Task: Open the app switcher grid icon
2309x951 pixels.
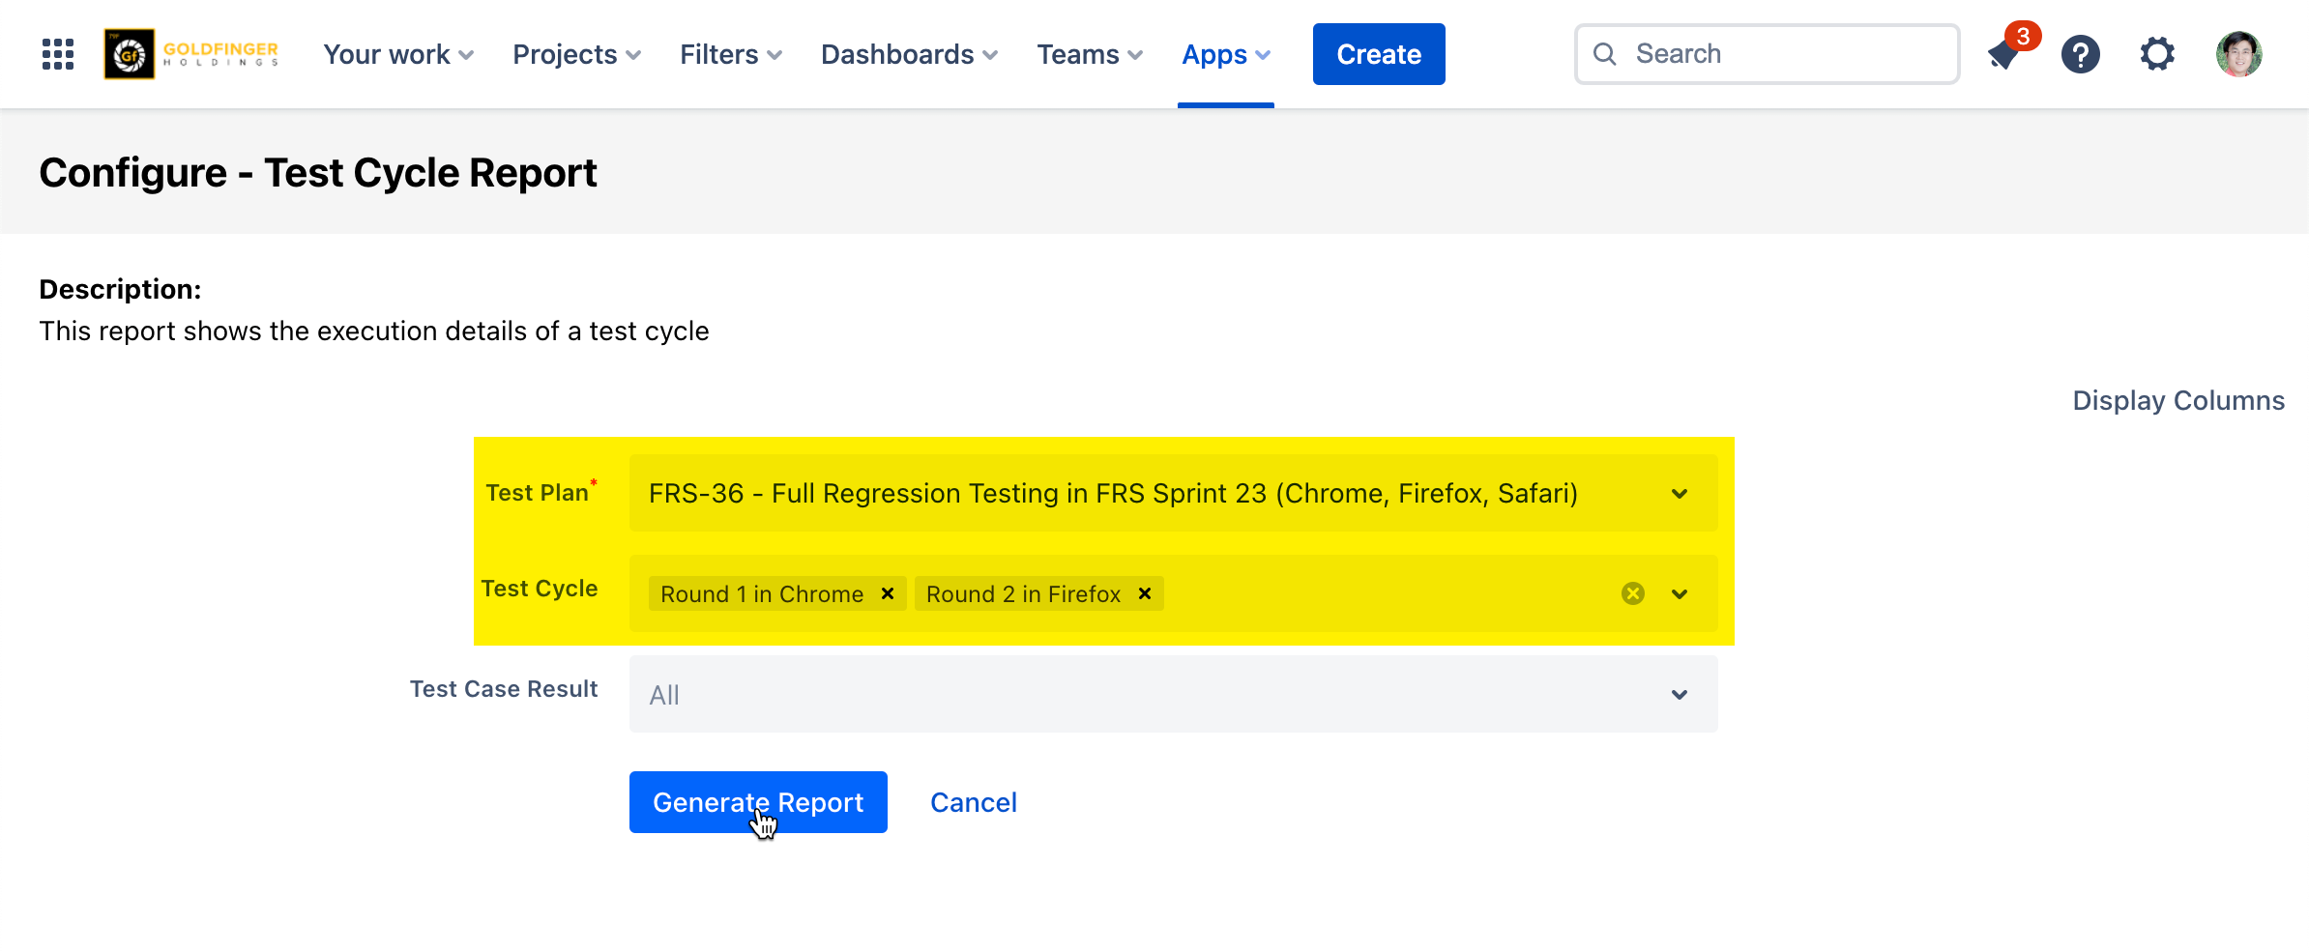Action: click(x=58, y=54)
